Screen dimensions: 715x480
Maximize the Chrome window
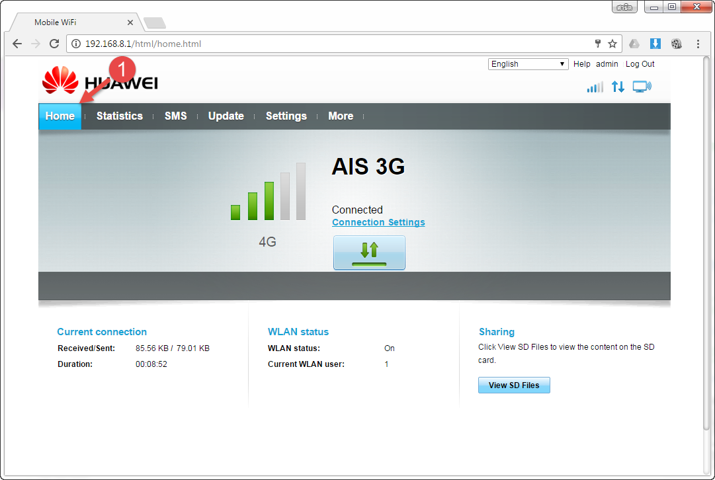tap(672, 7)
